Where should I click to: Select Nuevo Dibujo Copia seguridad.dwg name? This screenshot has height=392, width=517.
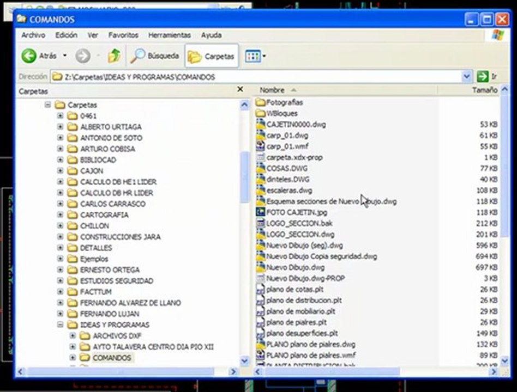pyautogui.click(x=321, y=256)
